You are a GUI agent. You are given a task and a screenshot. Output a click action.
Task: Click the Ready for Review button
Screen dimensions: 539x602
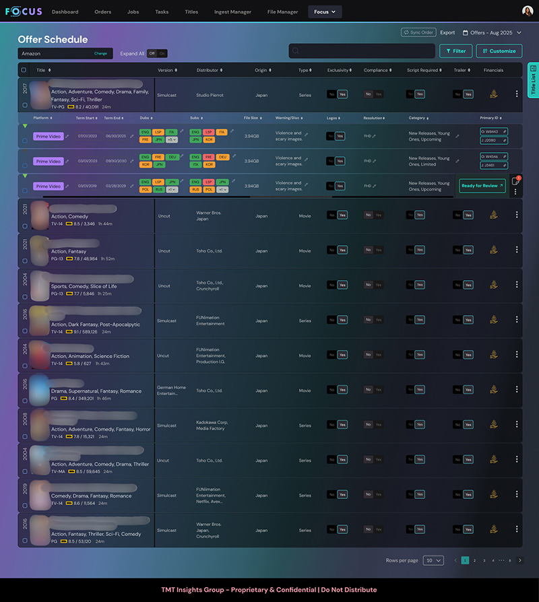(x=482, y=186)
